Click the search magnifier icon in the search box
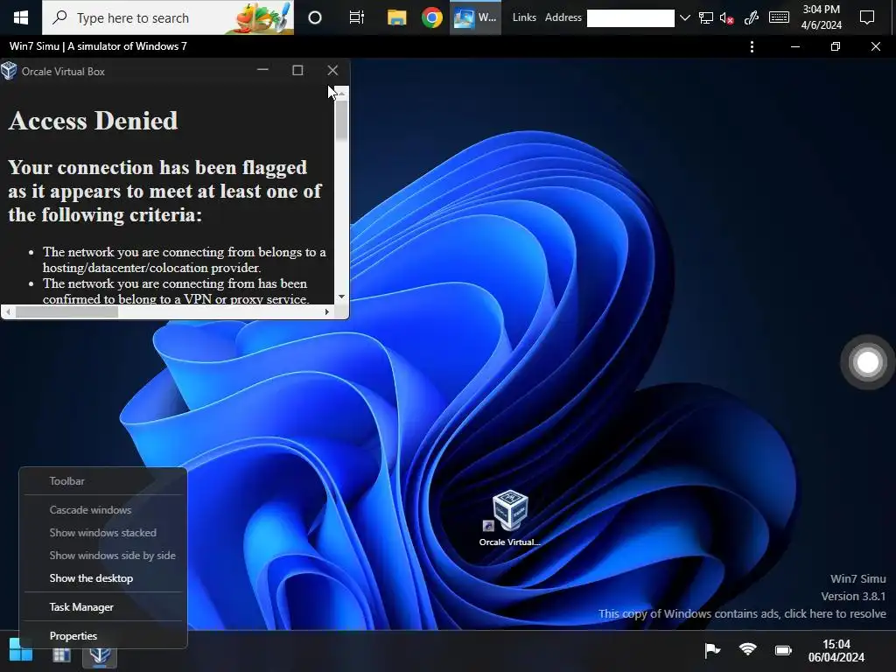Screen dimensions: 896x672 coord(59,17)
